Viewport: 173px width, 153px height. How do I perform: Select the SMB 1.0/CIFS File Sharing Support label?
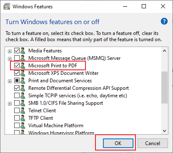coord(66,103)
